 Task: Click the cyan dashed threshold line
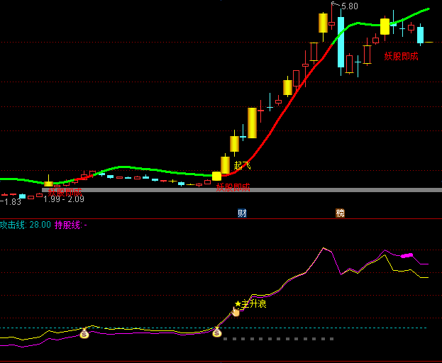213,328
